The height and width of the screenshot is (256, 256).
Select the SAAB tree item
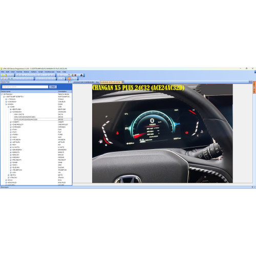(x=15, y=162)
